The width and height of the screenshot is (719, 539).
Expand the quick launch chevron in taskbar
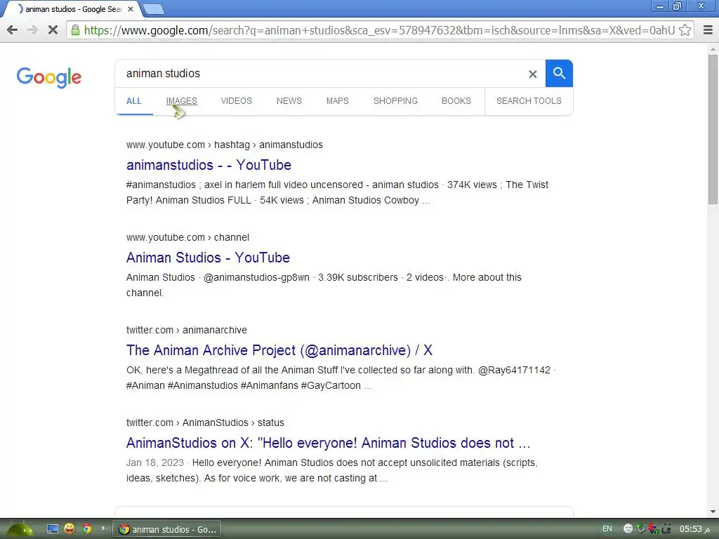point(103,528)
